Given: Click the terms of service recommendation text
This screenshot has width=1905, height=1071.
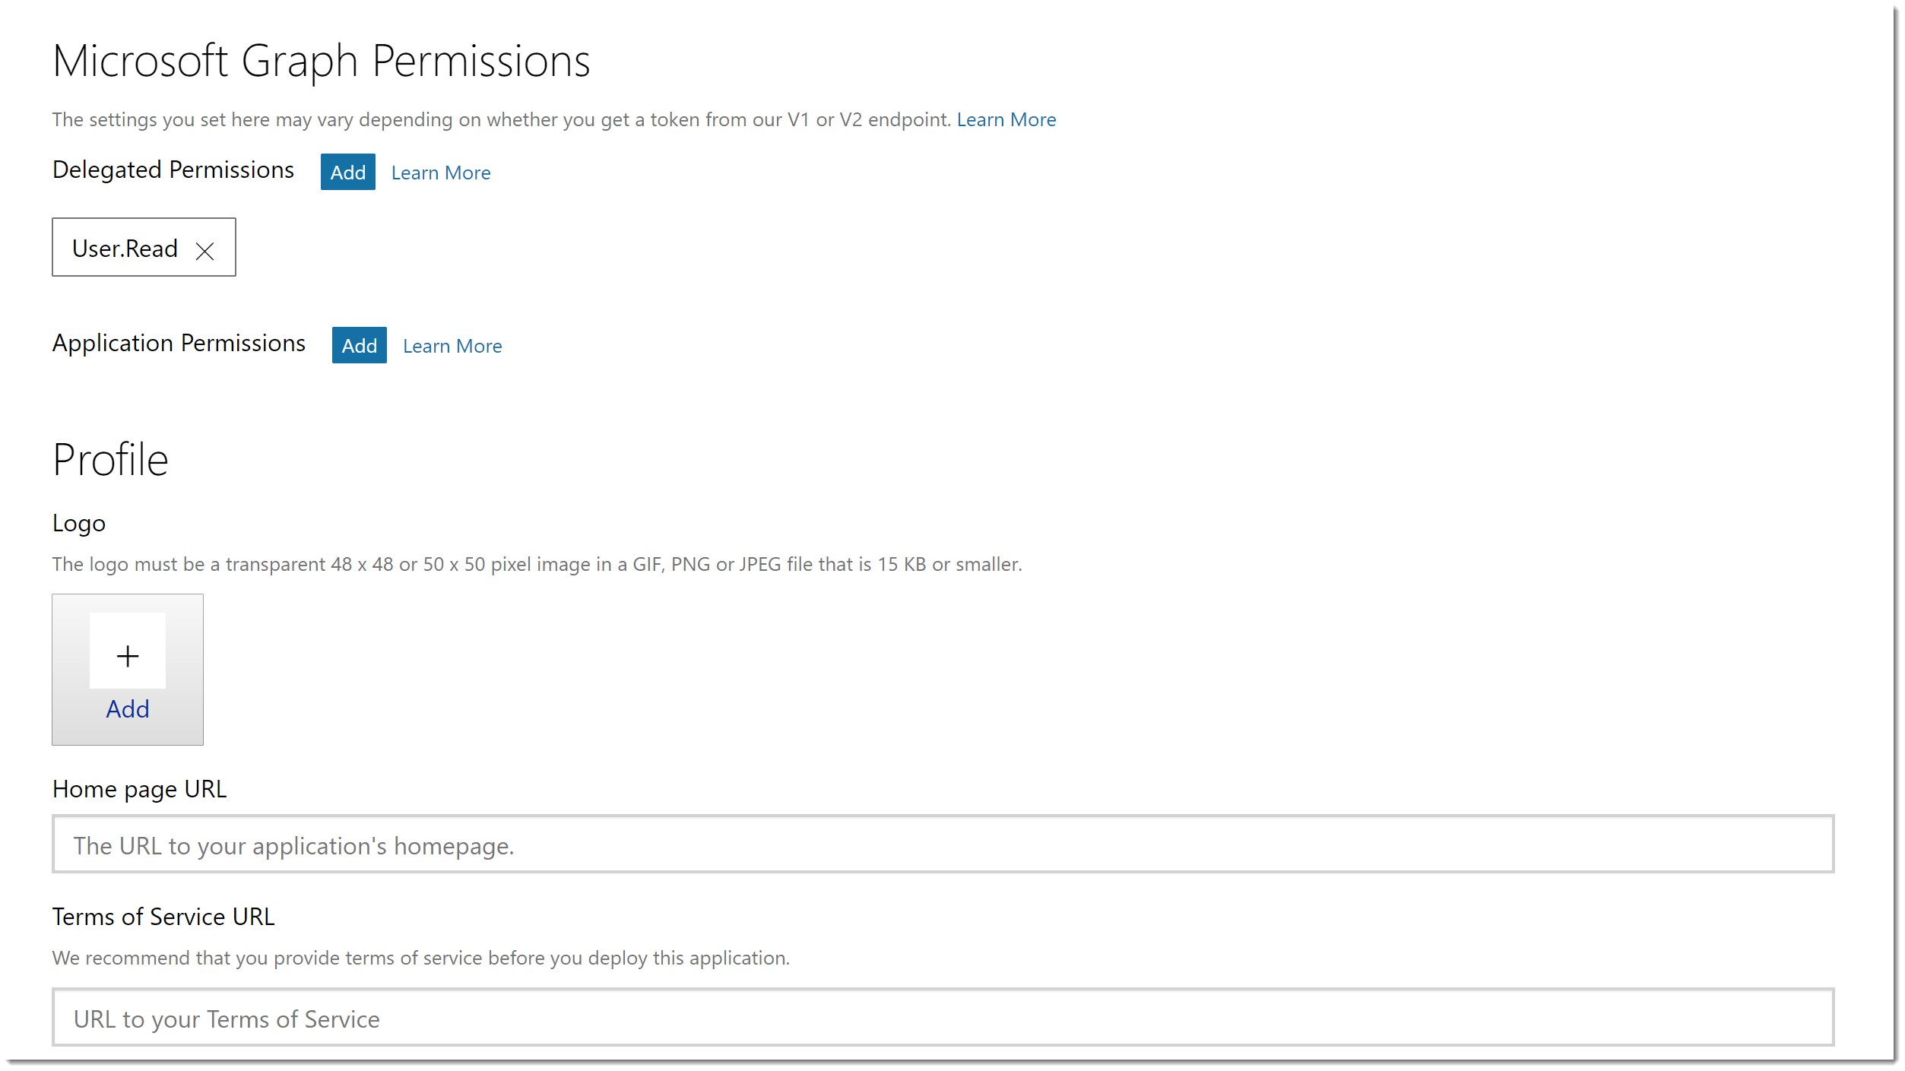Looking at the screenshot, I should click(420, 959).
